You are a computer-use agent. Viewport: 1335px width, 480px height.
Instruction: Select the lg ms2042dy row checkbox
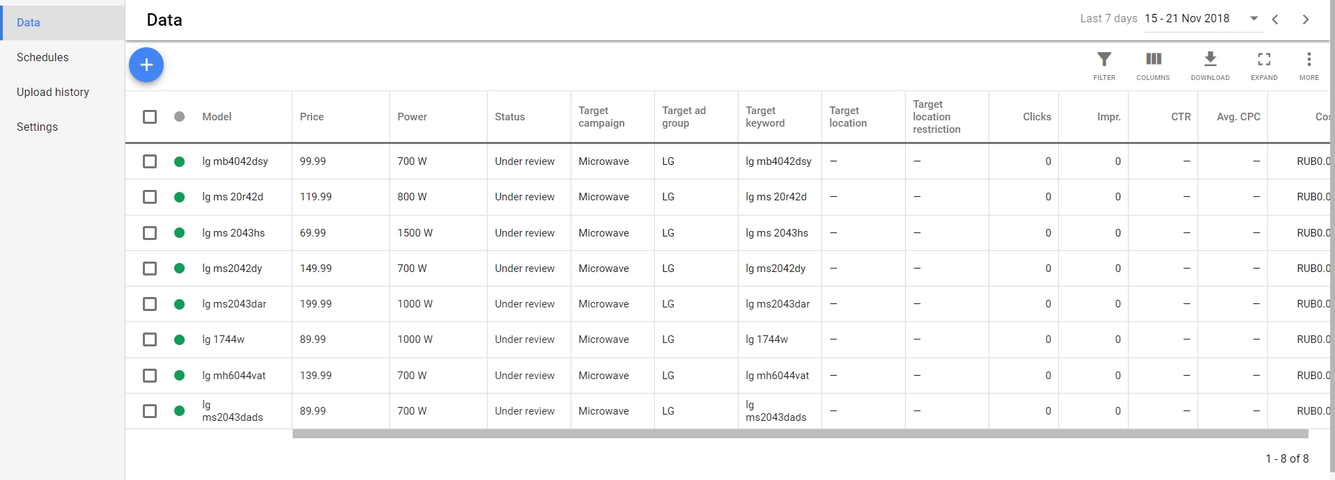(x=150, y=269)
